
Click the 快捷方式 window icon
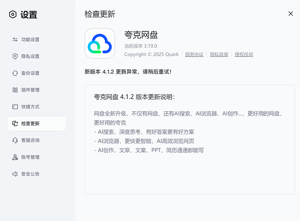pos(15,107)
